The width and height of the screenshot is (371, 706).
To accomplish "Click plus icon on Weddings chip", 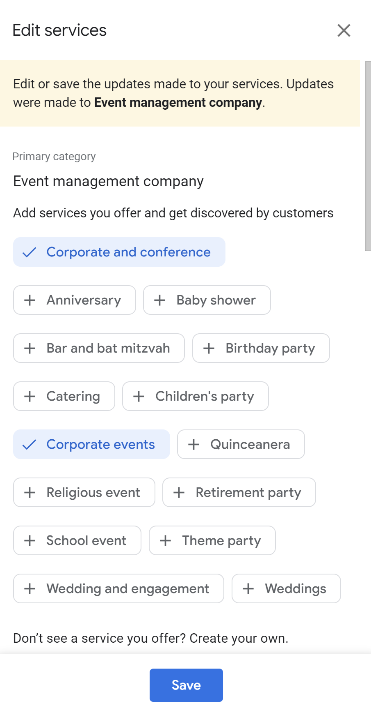I will coord(248,588).
